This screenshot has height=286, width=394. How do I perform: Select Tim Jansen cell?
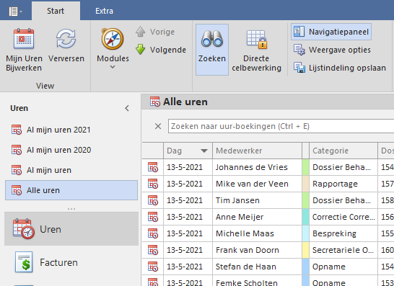[x=258, y=200]
